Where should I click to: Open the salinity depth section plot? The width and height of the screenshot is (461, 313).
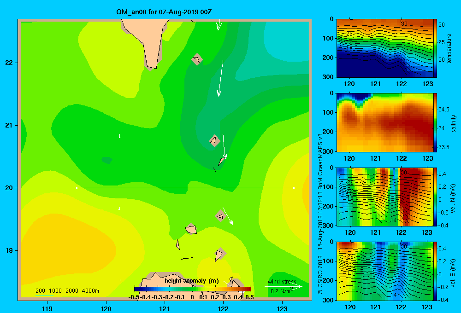[384, 122]
